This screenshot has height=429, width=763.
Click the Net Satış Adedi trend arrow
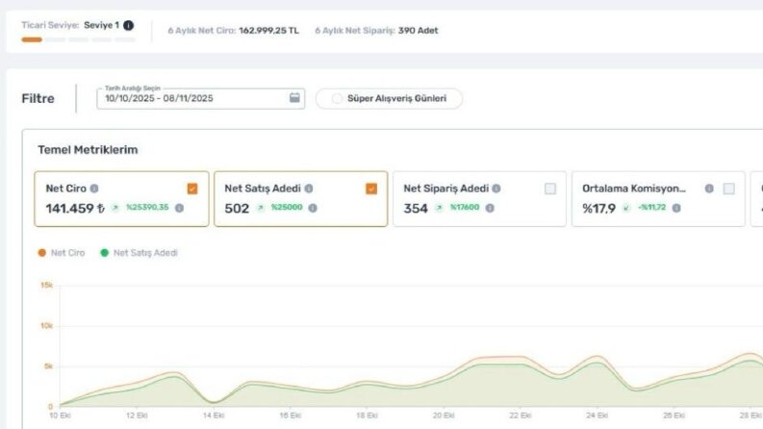[x=261, y=208]
